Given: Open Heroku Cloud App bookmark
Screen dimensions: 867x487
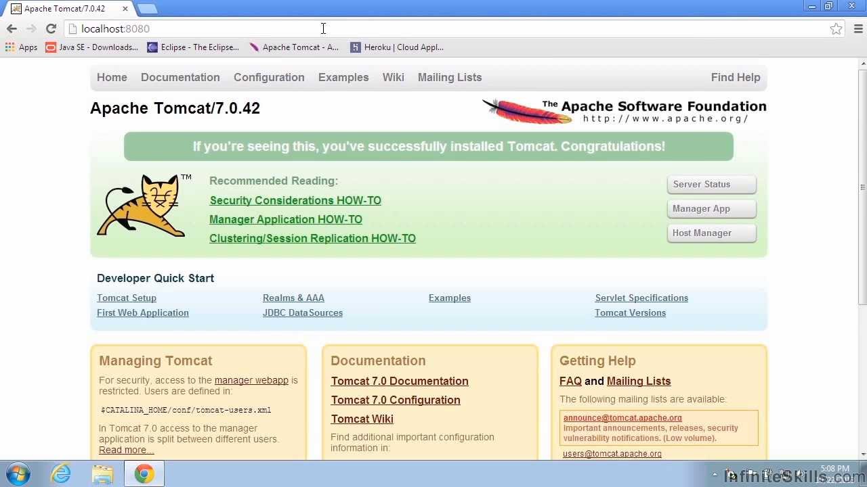Looking at the screenshot, I should [x=397, y=47].
